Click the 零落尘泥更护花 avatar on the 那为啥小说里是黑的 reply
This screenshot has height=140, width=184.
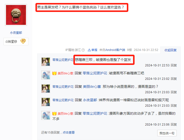[x=46, y=89]
